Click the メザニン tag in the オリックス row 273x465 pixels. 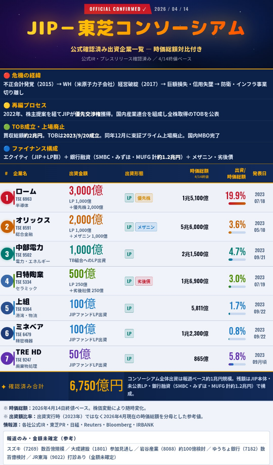coord(146,227)
